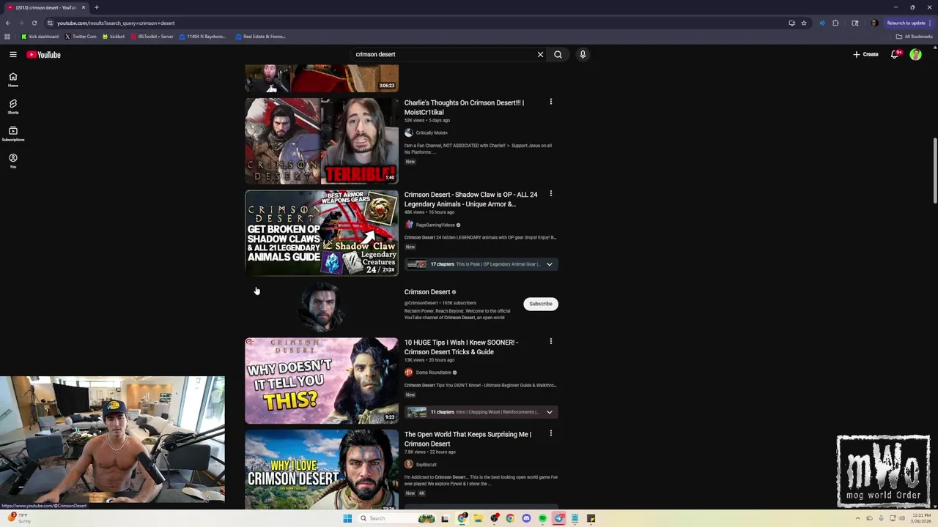
Task: Open Subscriptions in the YouTube sidebar
Action: (13, 134)
